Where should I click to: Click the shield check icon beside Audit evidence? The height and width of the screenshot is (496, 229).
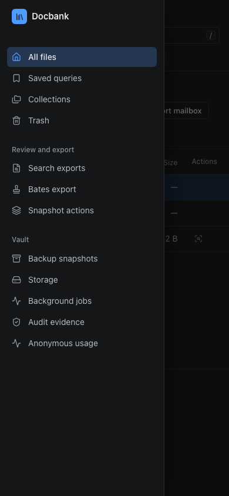(x=16, y=322)
